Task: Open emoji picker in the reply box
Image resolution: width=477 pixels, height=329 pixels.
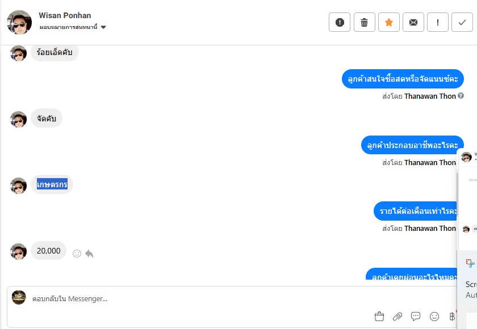Action: coord(434,317)
